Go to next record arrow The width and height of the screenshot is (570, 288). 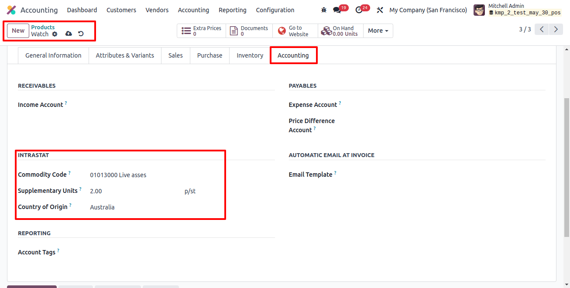point(556,30)
